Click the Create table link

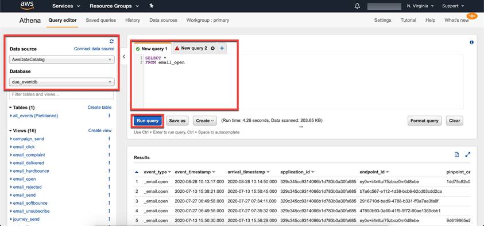click(x=99, y=108)
